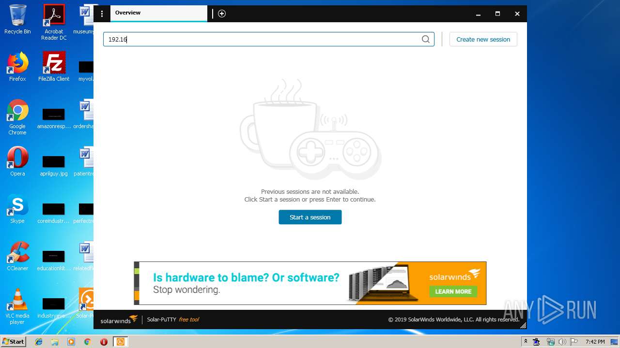This screenshot has height=348, width=620.
Task: Minimize the Solar-PuTTY window
Action: [478, 14]
